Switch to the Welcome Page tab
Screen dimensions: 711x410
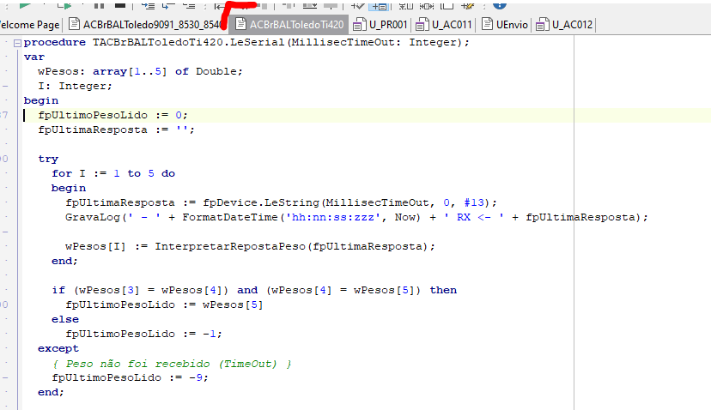(29, 25)
